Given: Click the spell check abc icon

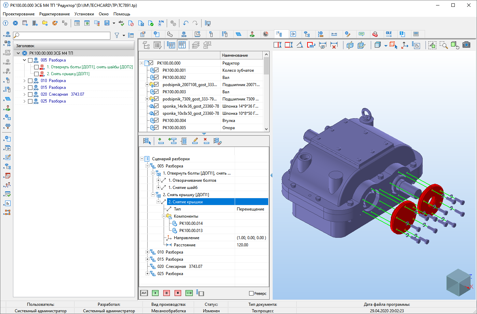Looking at the screenshot, I should pyautogui.click(x=121, y=23).
